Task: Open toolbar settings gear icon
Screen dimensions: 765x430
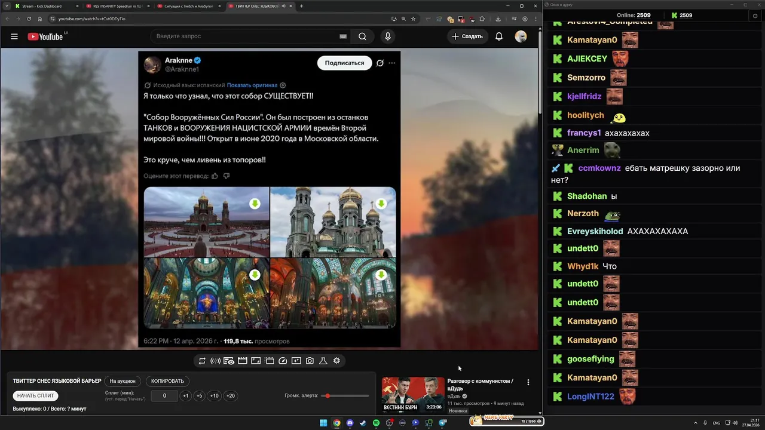Action: (336, 361)
